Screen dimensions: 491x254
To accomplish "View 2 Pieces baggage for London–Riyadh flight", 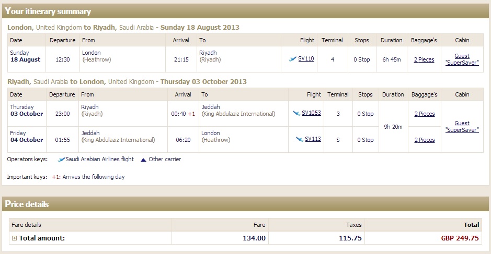I will click(424, 59).
